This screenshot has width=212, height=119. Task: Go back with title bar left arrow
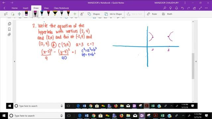tap(4, 3)
